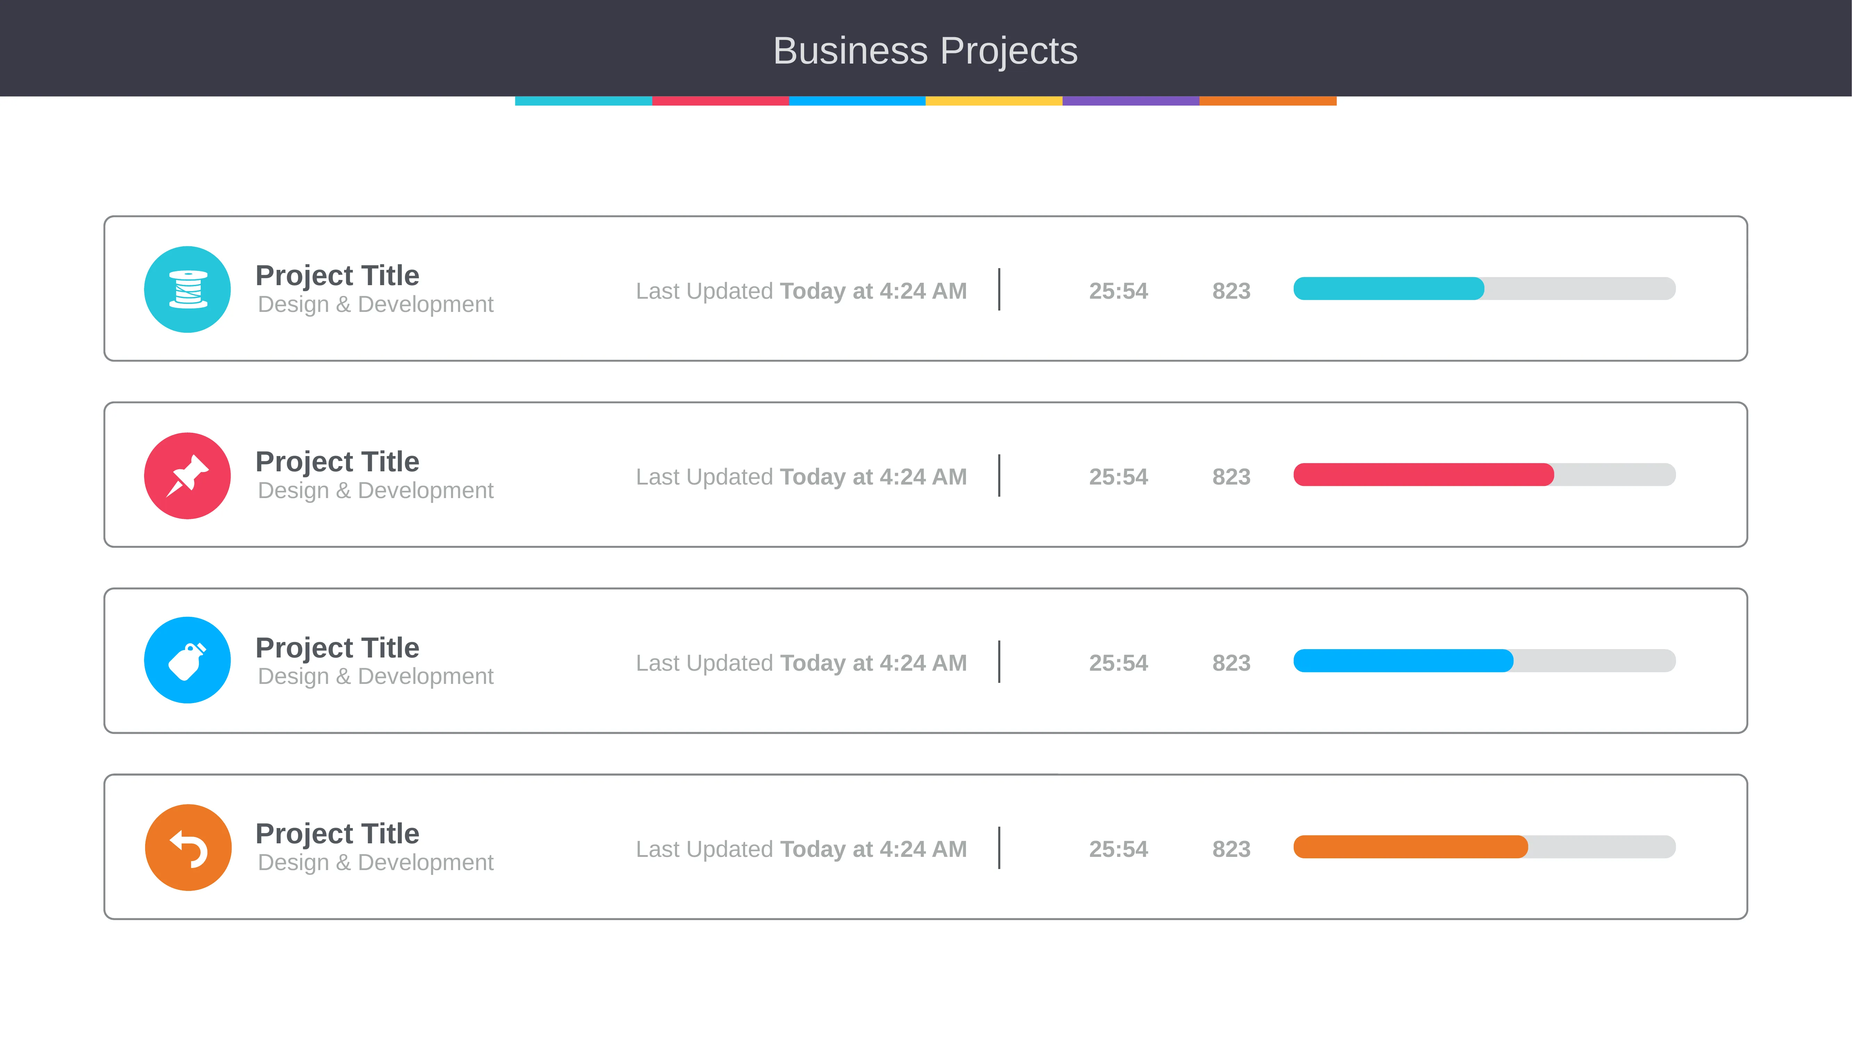Click the Business Projects header title
The width and height of the screenshot is (1852, 1042).
925,51
